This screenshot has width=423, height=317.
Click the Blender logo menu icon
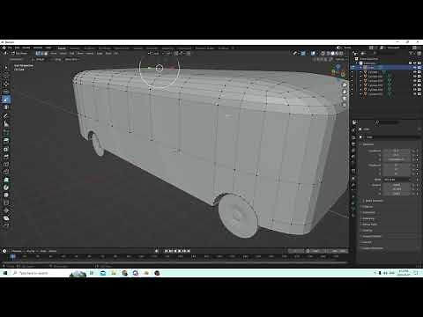4,48
